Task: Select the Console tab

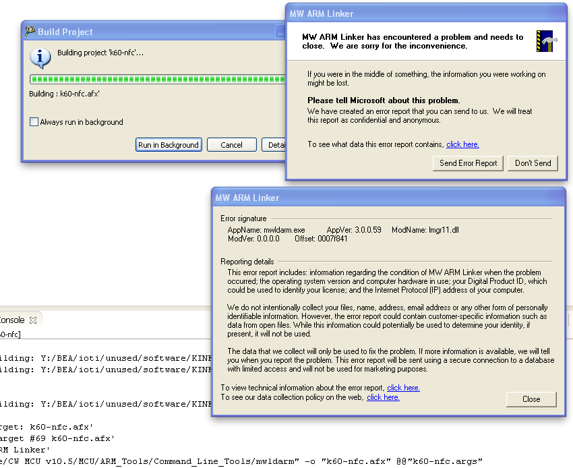Action: pos(12,320)
